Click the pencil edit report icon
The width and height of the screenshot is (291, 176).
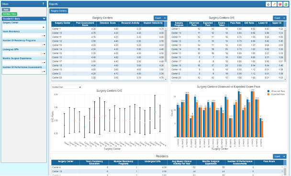point(274,4)
